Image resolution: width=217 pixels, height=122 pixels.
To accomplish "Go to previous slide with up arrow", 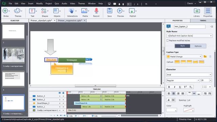I will [x=123, y=4].
